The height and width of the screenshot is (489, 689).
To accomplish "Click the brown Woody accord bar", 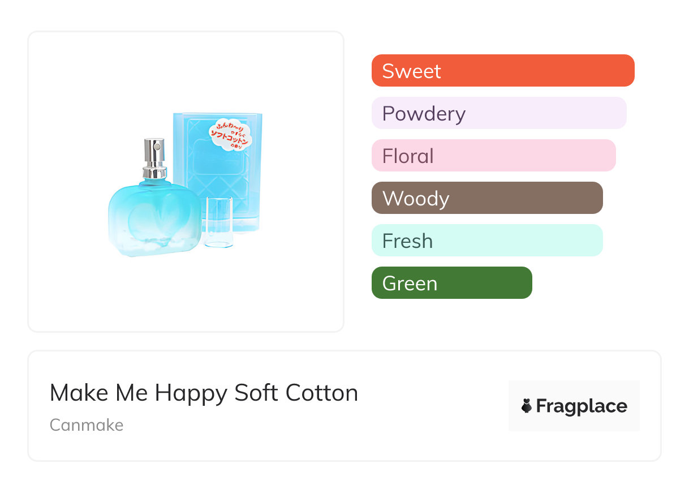I will click(x=486, y=198).
